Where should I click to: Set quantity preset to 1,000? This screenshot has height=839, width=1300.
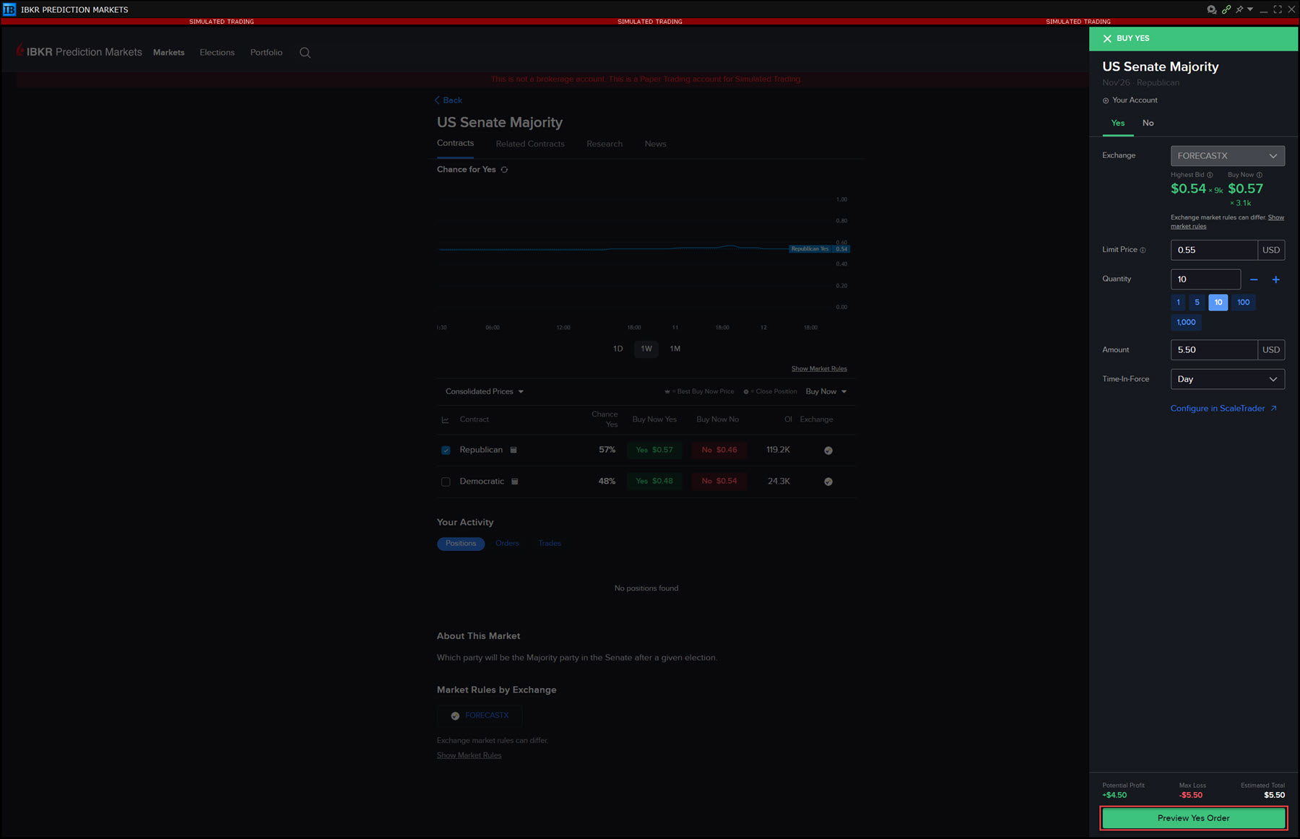(x=1186, y=323)
